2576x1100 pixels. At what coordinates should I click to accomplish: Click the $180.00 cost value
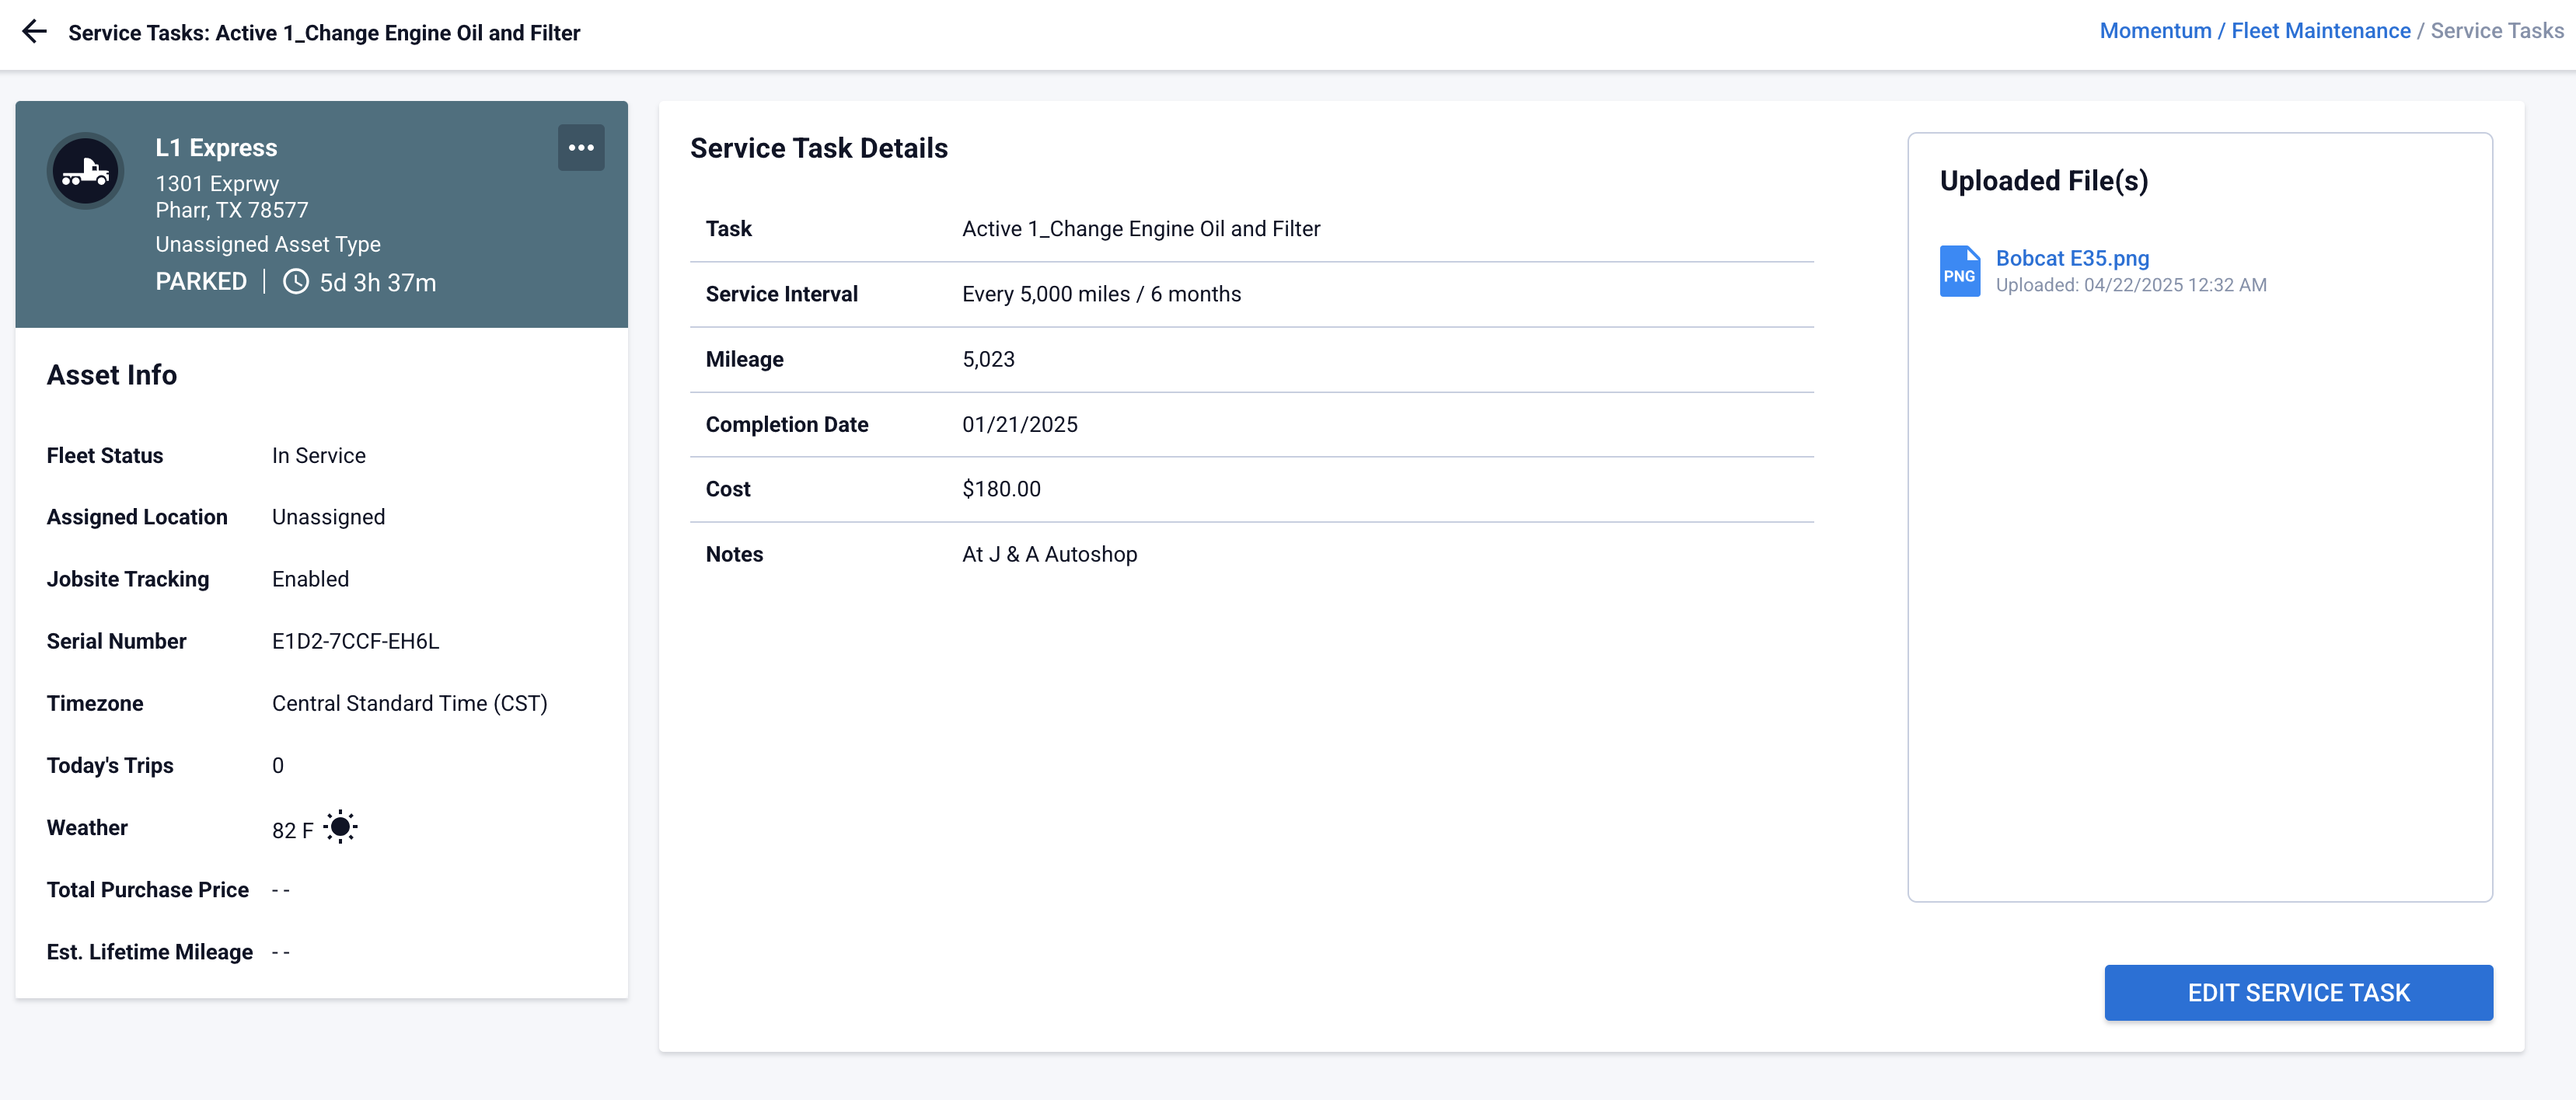pos(1001,489)
